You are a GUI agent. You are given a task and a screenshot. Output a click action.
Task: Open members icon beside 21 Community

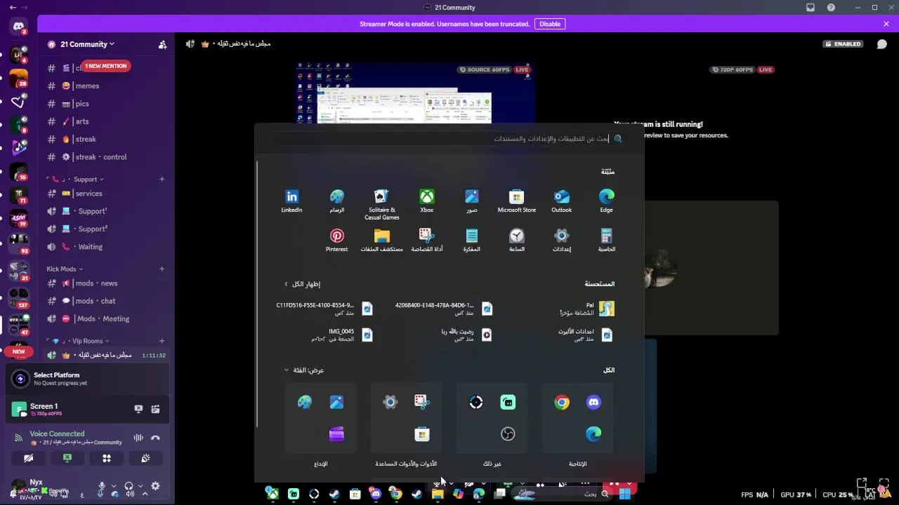(x=162, y=44)
